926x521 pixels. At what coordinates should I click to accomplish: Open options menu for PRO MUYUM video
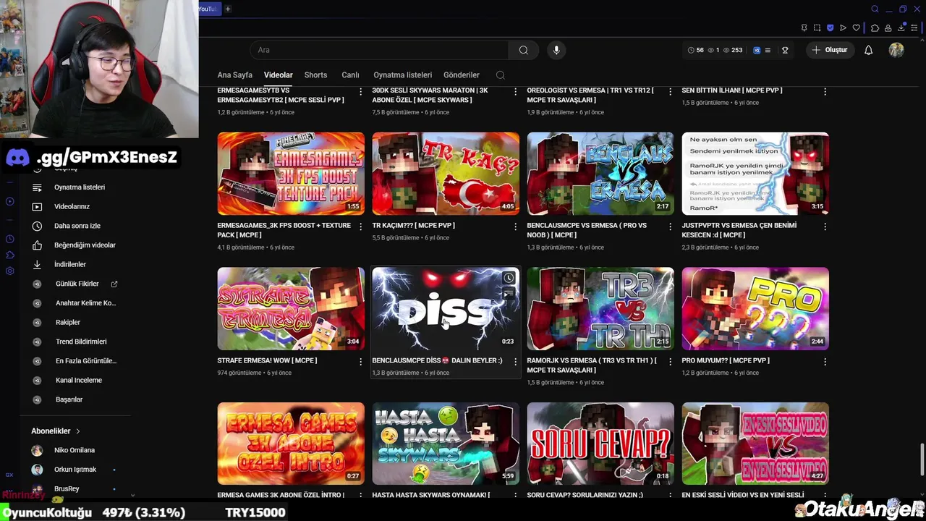[x=825, y=361]
